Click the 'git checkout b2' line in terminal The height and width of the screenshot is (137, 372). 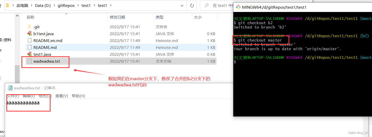[253, 23]
